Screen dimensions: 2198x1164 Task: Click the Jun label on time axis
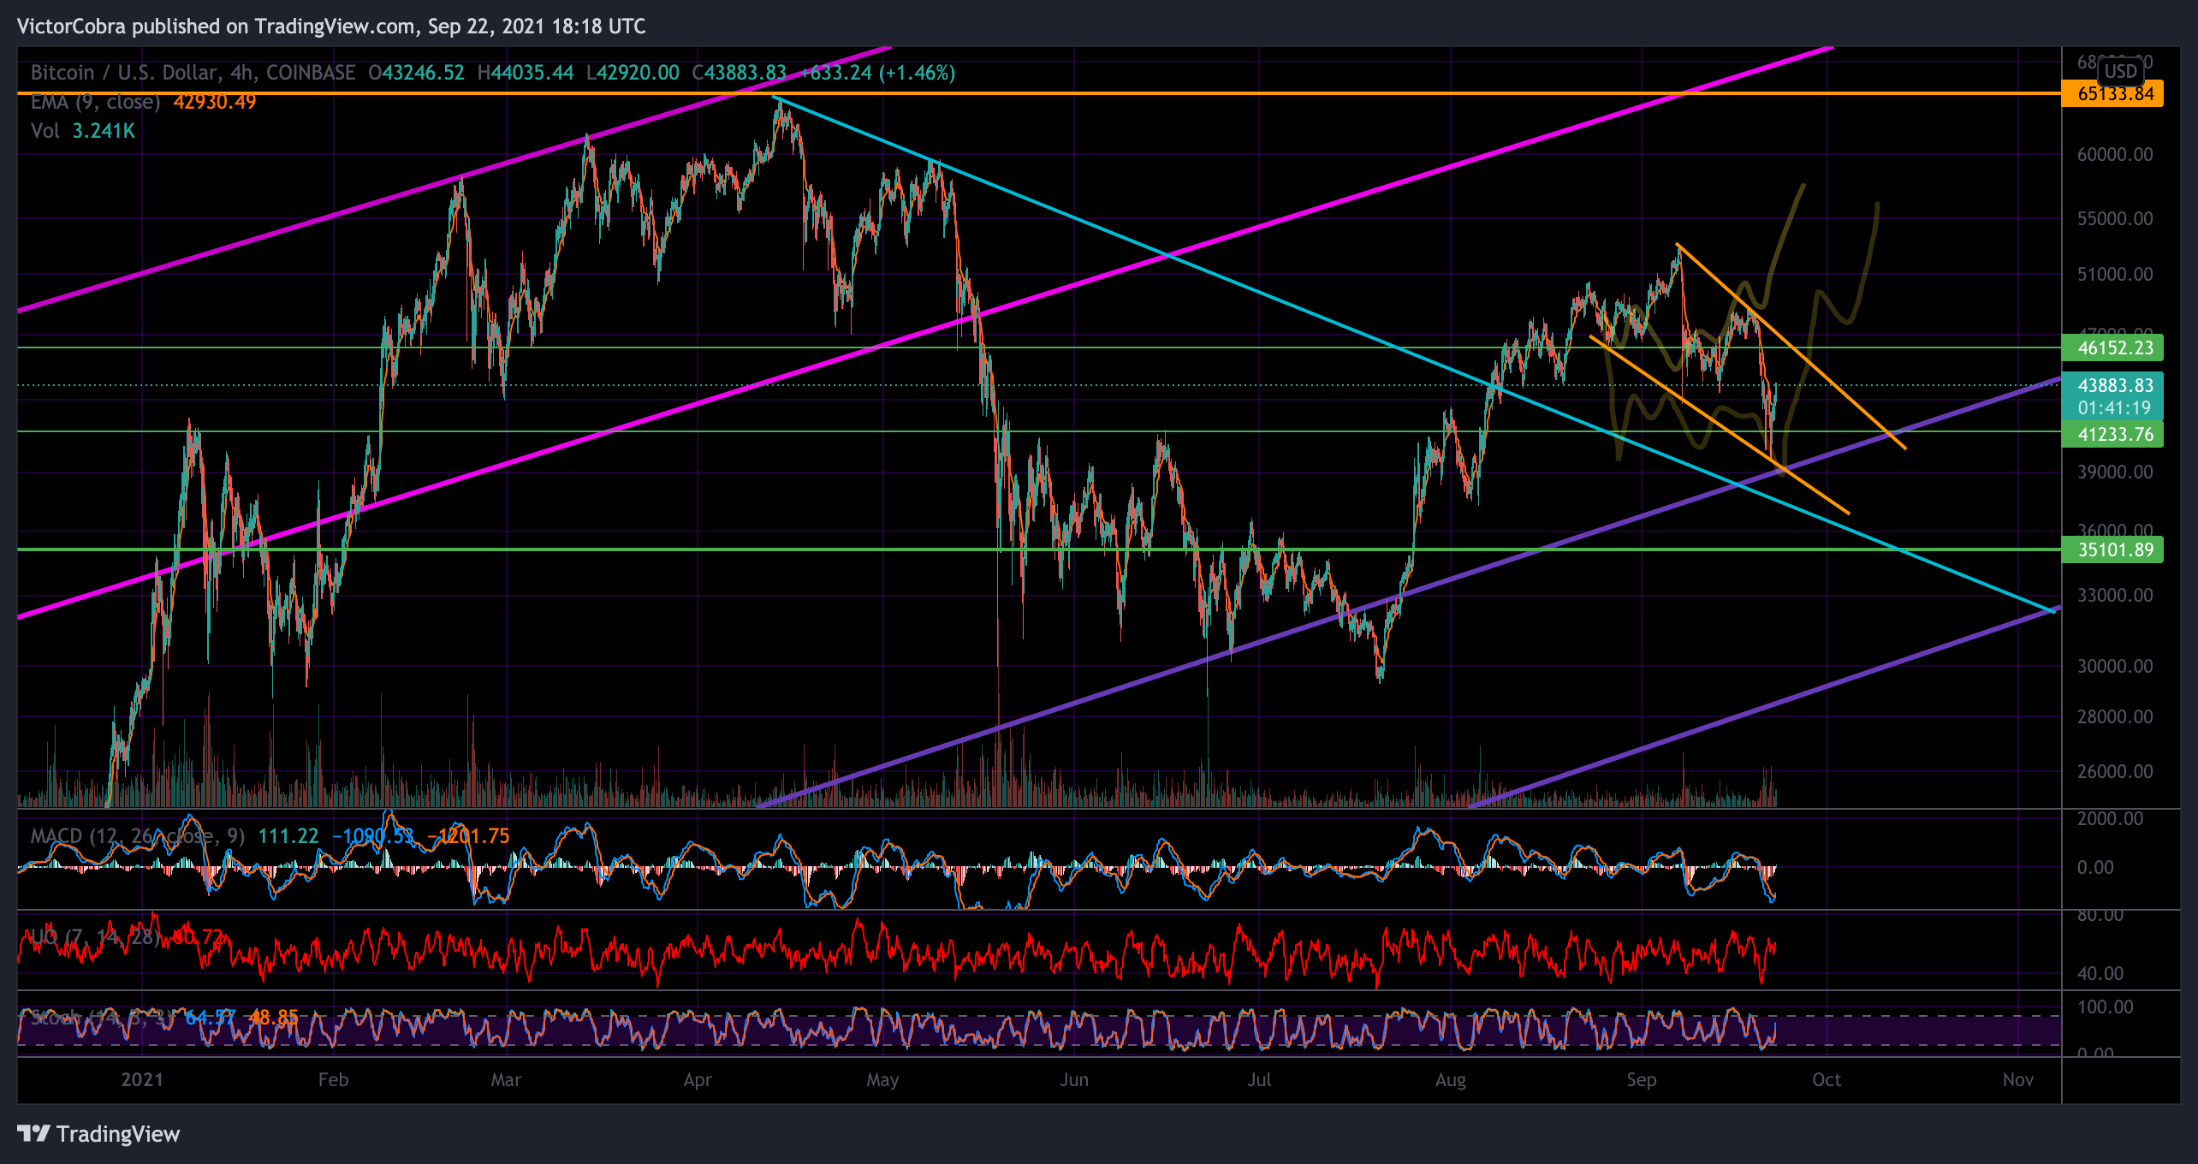tap(1074, 1080)
